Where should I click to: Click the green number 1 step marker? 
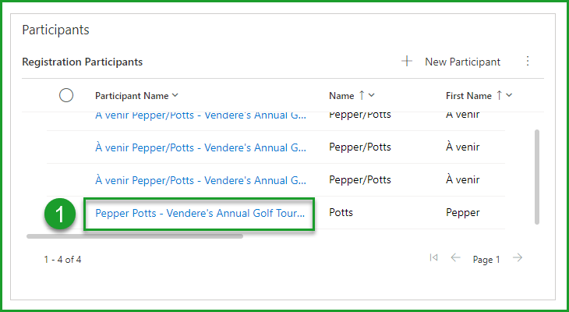pos(60,213)
